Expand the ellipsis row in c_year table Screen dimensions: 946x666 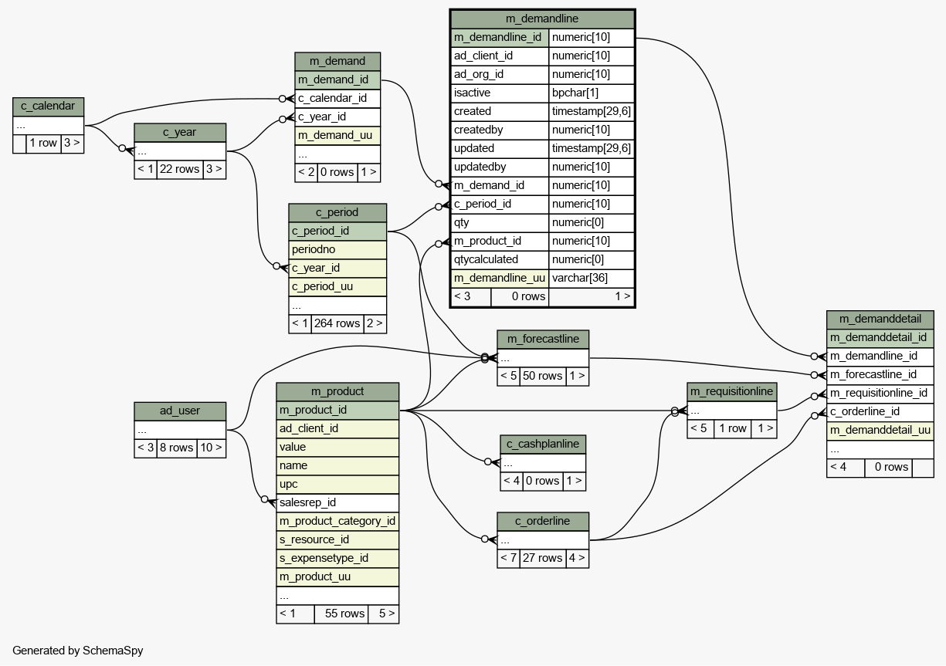180,151
